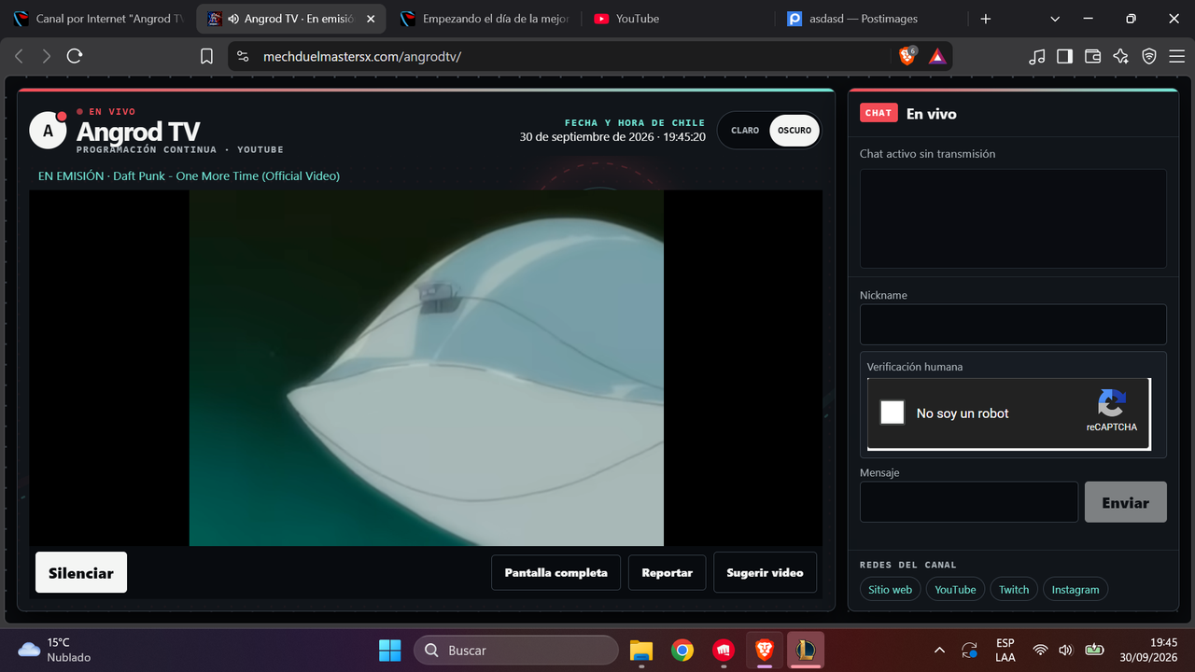The image size is (1195, 672).
Task: Open a new browser tab
Action: point(986,19)
